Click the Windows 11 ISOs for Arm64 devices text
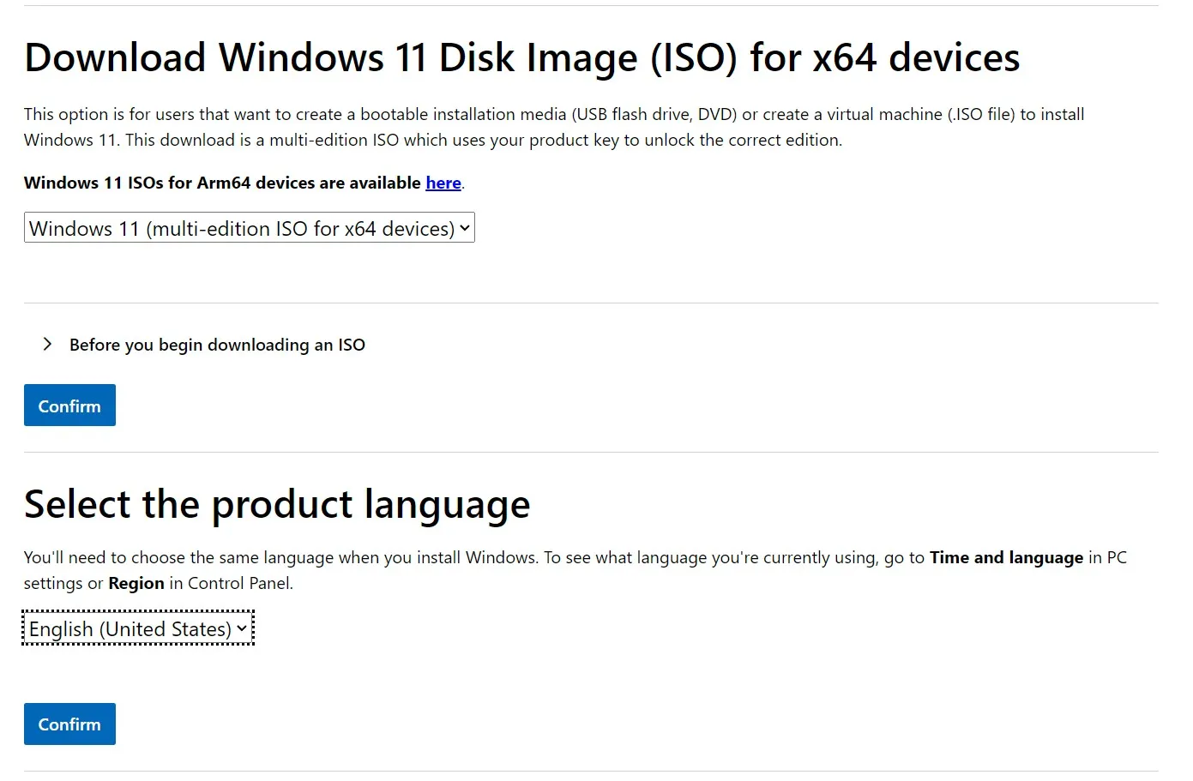This screenshot has height=781, width=1193. pos(222,183)
